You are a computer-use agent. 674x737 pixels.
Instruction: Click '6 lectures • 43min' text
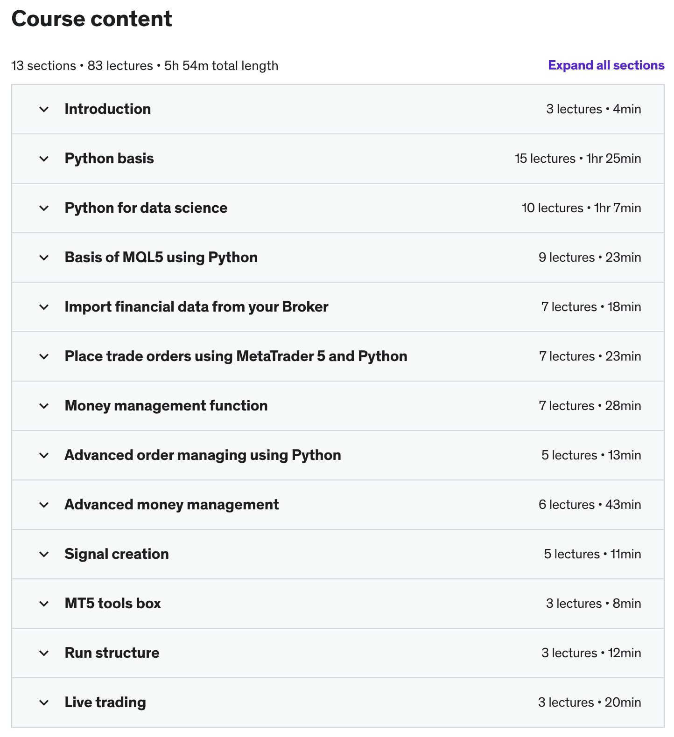(590, 505)
